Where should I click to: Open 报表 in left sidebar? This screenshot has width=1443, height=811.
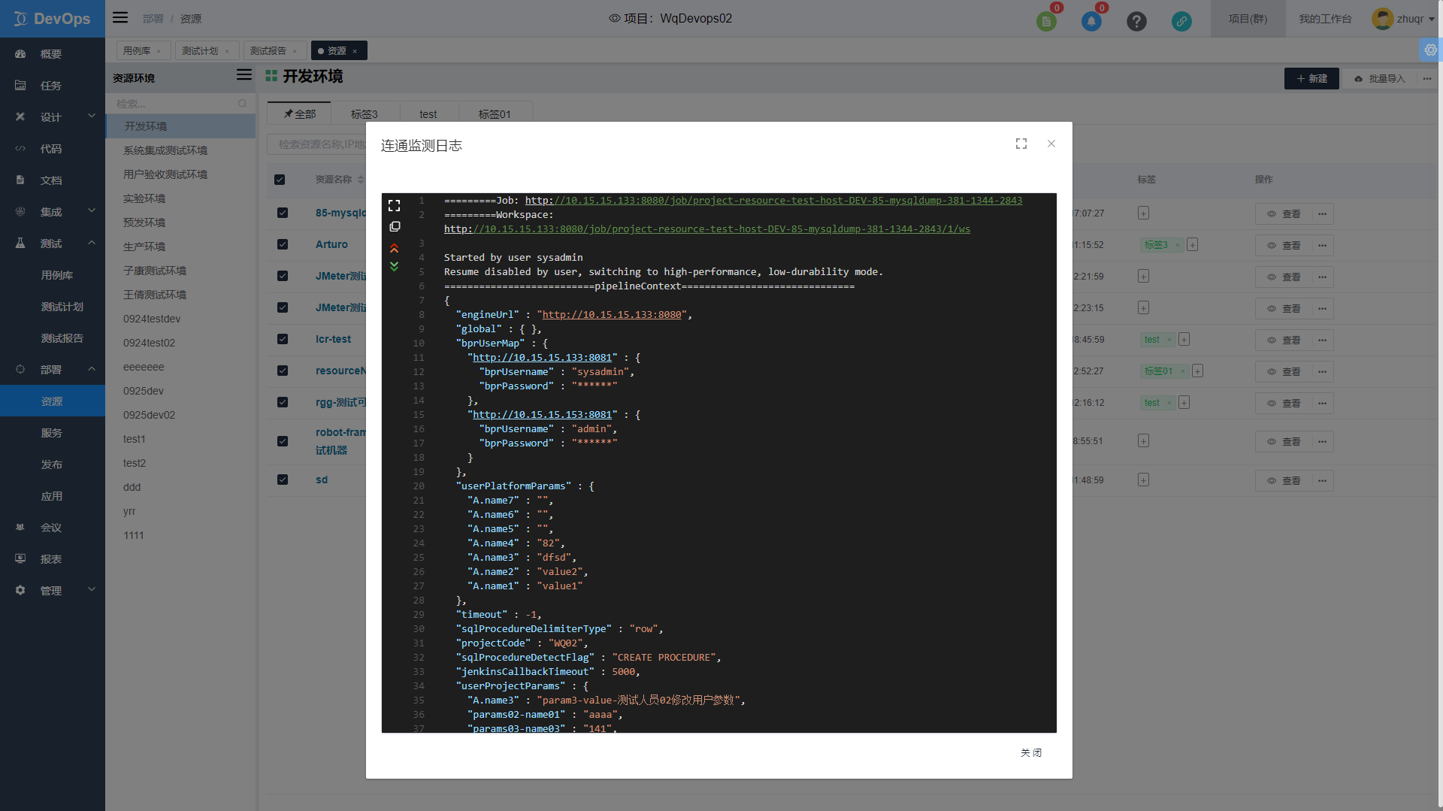(53, 559)
